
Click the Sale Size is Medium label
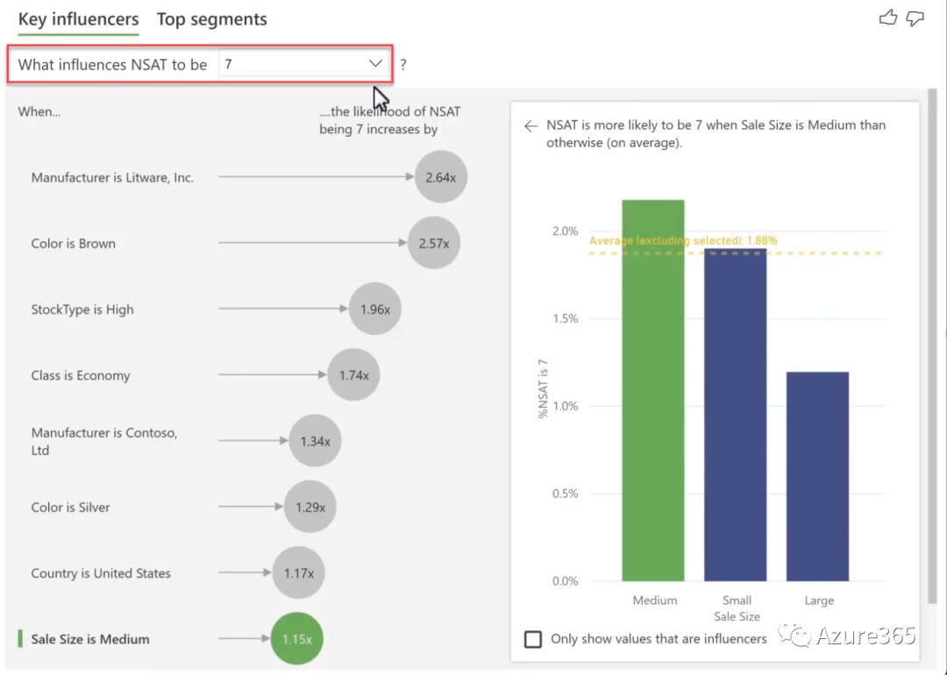pyautogui.click(x=89, y=639)
